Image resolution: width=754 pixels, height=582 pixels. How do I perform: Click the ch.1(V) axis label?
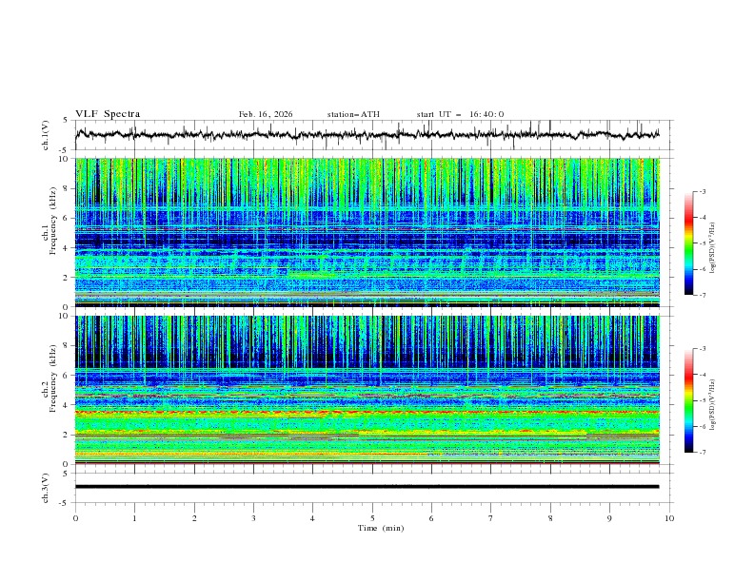[46, 135]
